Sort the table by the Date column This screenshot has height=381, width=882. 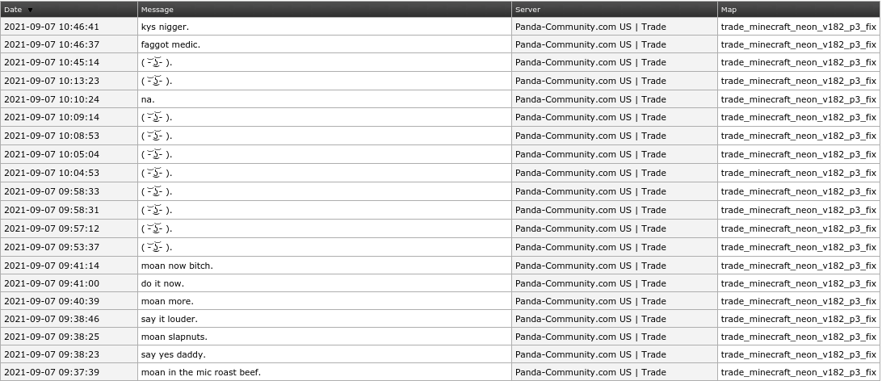pos(13,10)
